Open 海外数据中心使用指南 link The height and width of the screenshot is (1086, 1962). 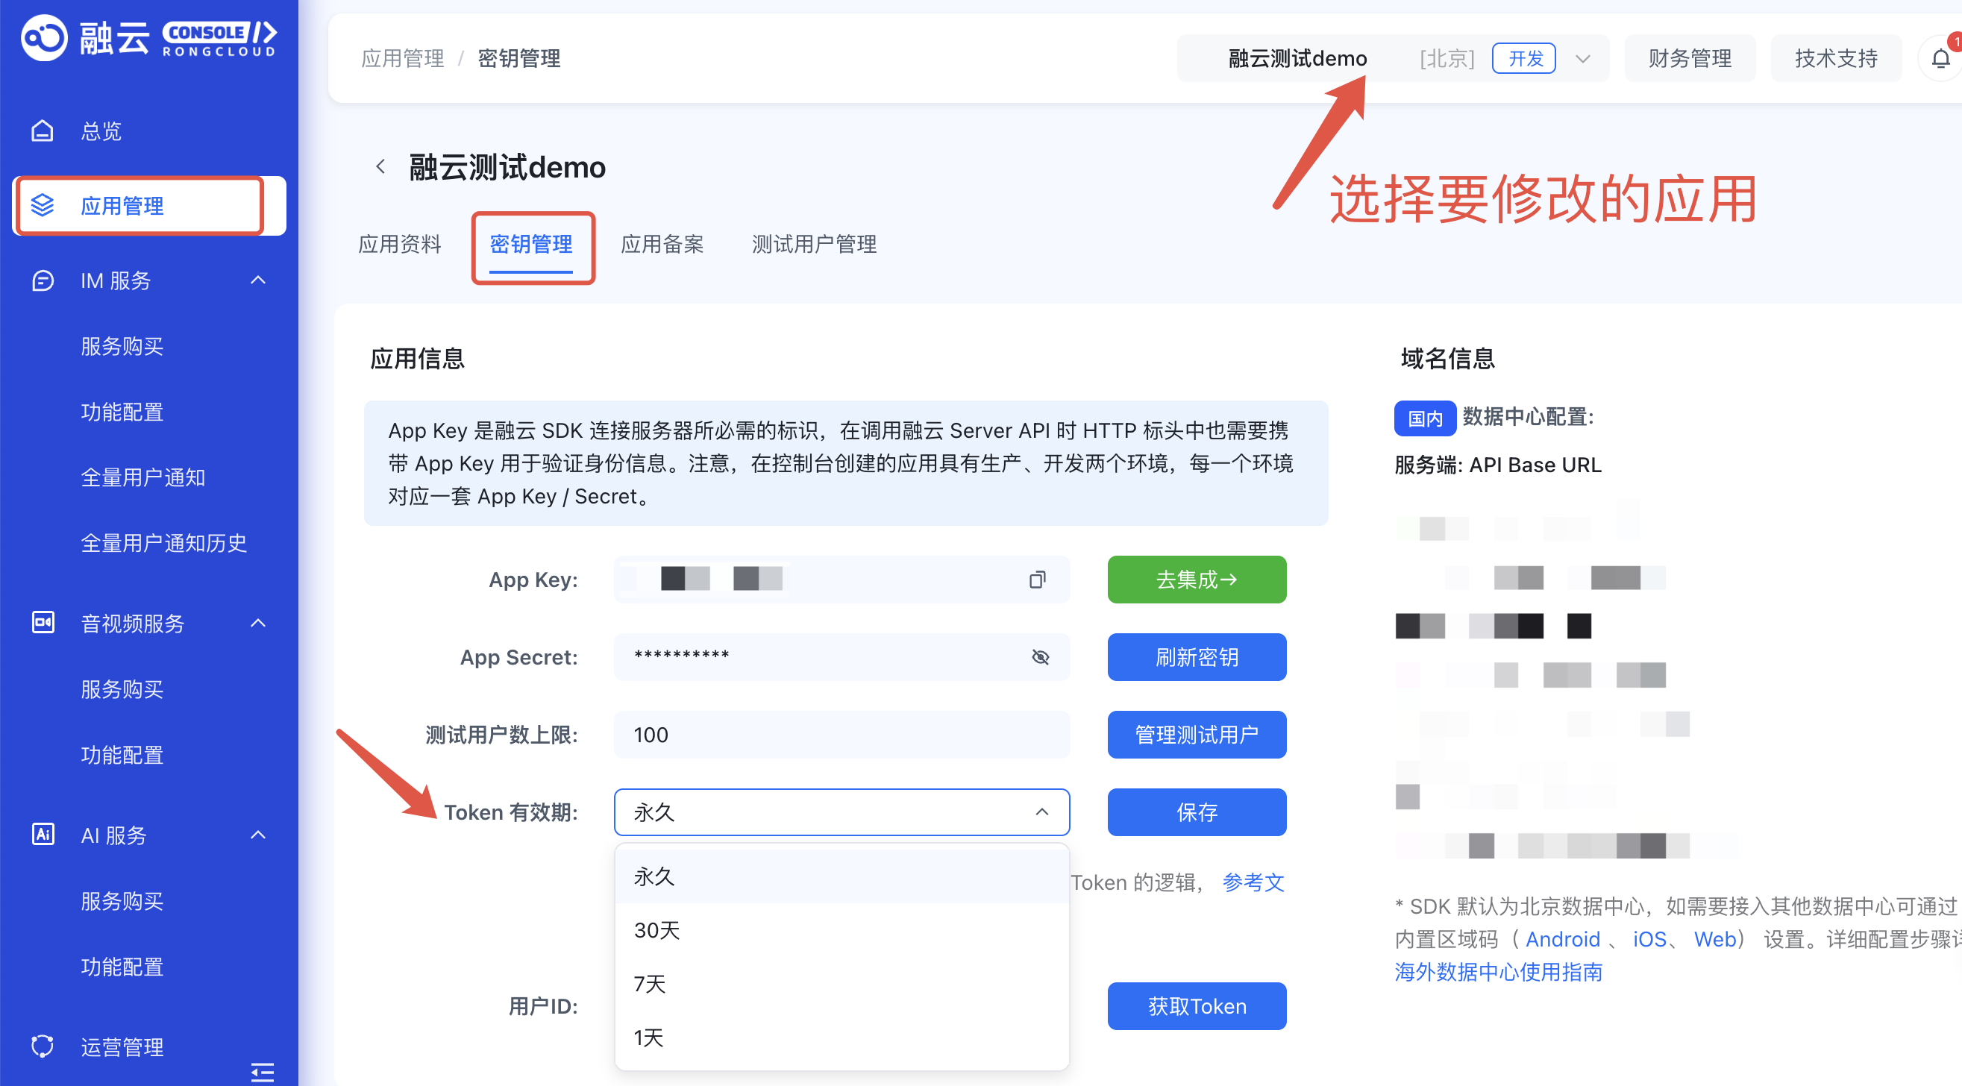click(1497, 972)
